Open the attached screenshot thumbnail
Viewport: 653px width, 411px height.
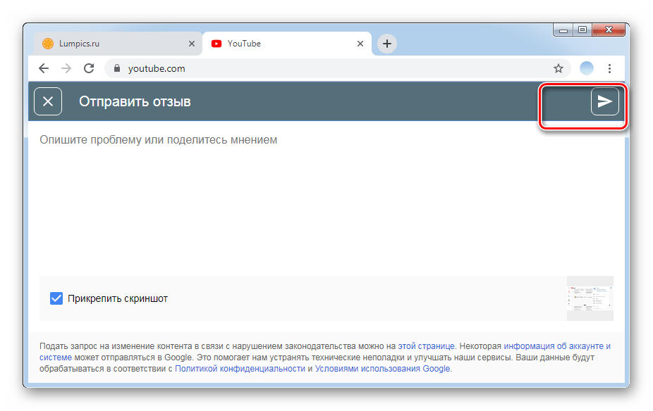(590, 298)
